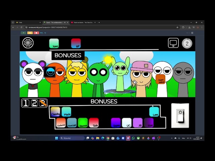Click the yellow spiky-haired character

tap(77, 78)
